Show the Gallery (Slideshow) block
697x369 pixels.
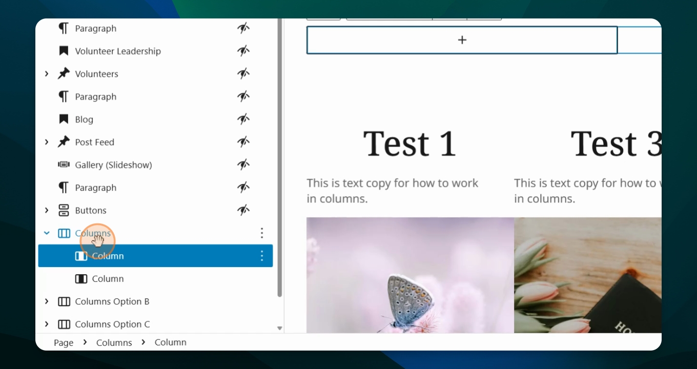pos(243,165)
